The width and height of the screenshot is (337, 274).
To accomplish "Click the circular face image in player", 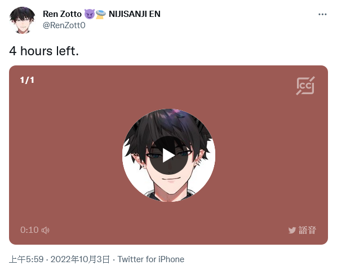I will coord(168,155).
